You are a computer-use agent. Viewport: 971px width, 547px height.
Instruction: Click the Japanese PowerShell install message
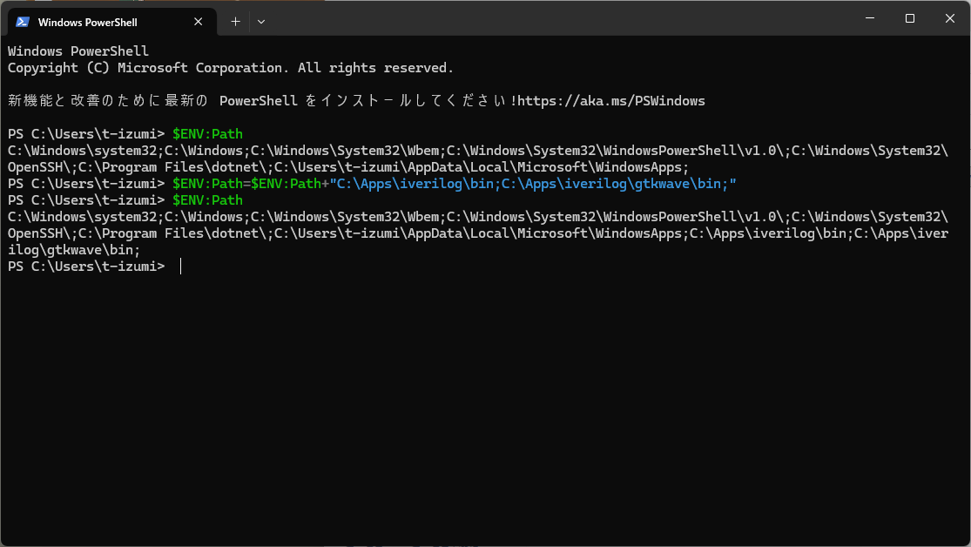click(x=261, y=101)
